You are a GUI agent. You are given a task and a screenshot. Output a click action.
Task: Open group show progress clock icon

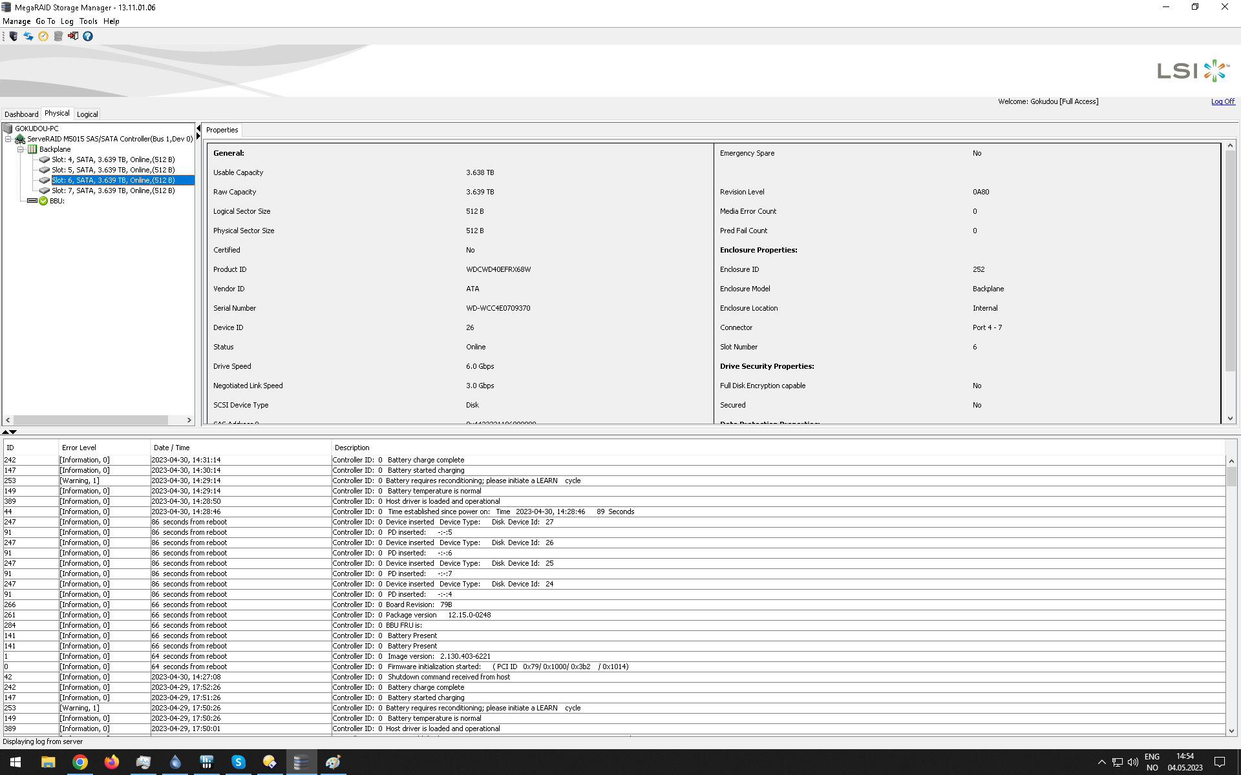point(43,36)
